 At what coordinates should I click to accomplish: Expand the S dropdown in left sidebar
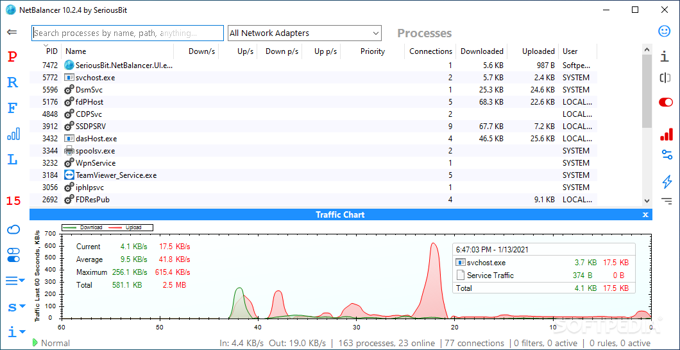[15, 307]
